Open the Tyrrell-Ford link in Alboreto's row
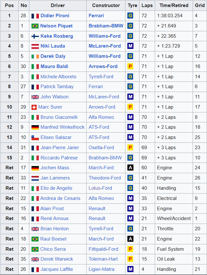This screenshot has width=207, height=275. (101, 77)
